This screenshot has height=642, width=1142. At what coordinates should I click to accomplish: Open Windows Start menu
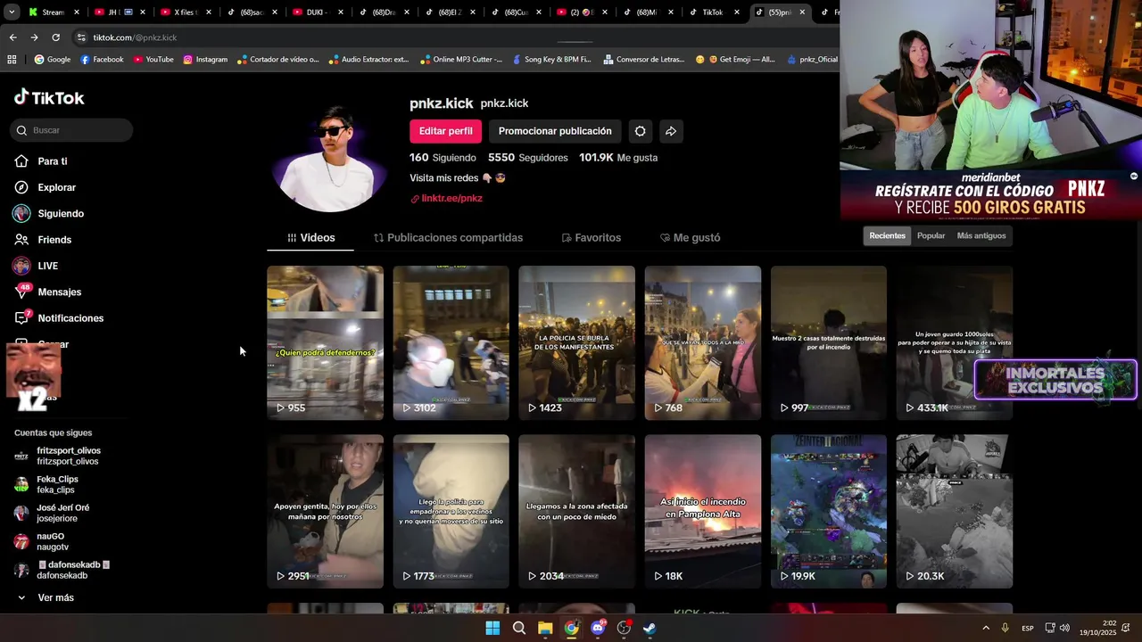492,628
